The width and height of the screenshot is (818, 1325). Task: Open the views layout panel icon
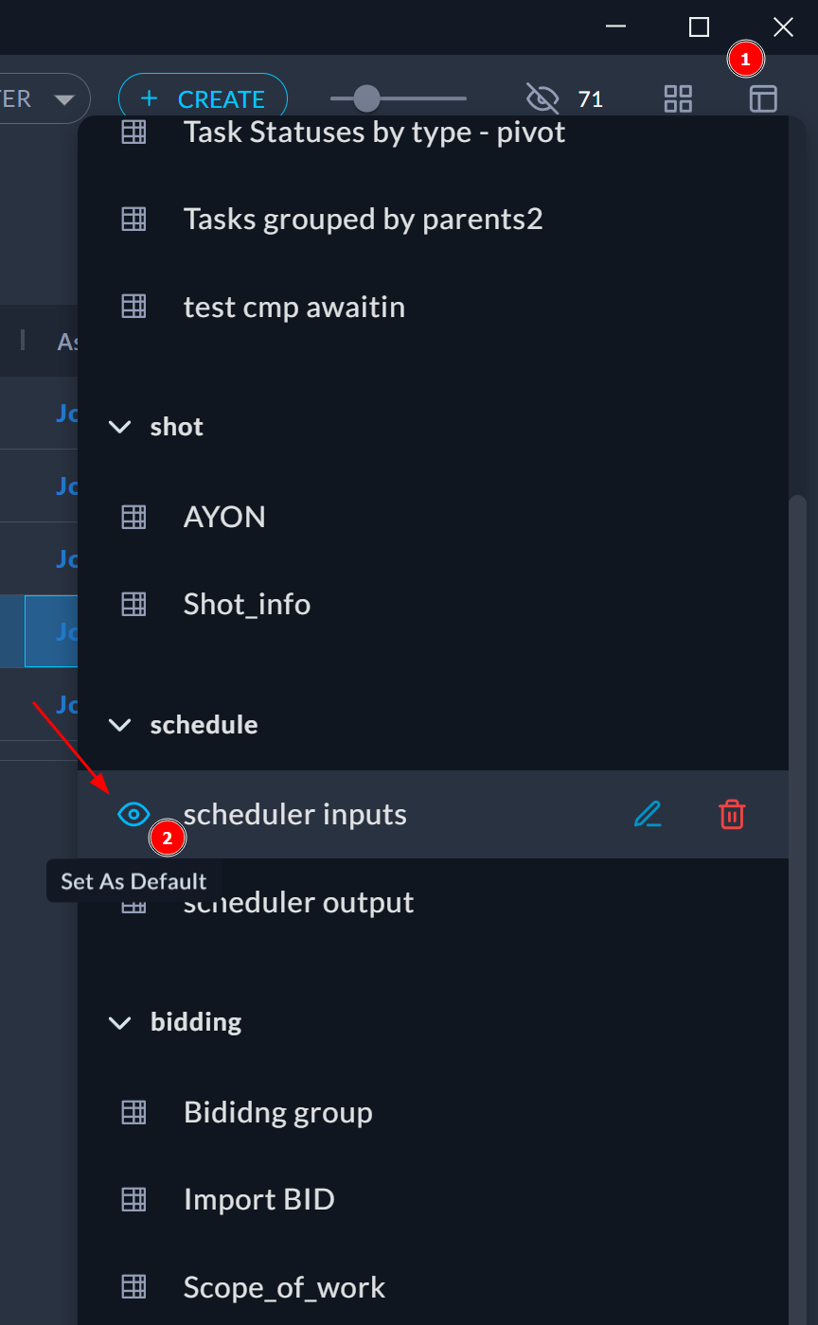click(763, 98)
